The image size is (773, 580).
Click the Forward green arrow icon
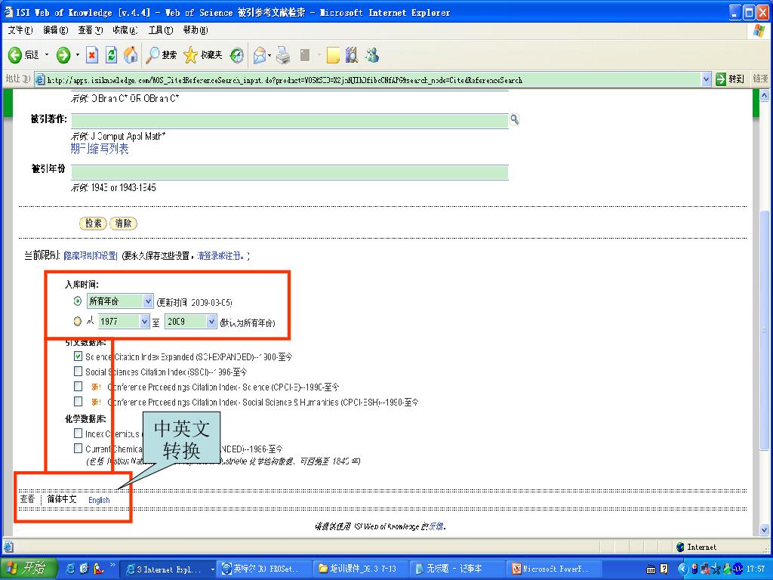point(63,55)
